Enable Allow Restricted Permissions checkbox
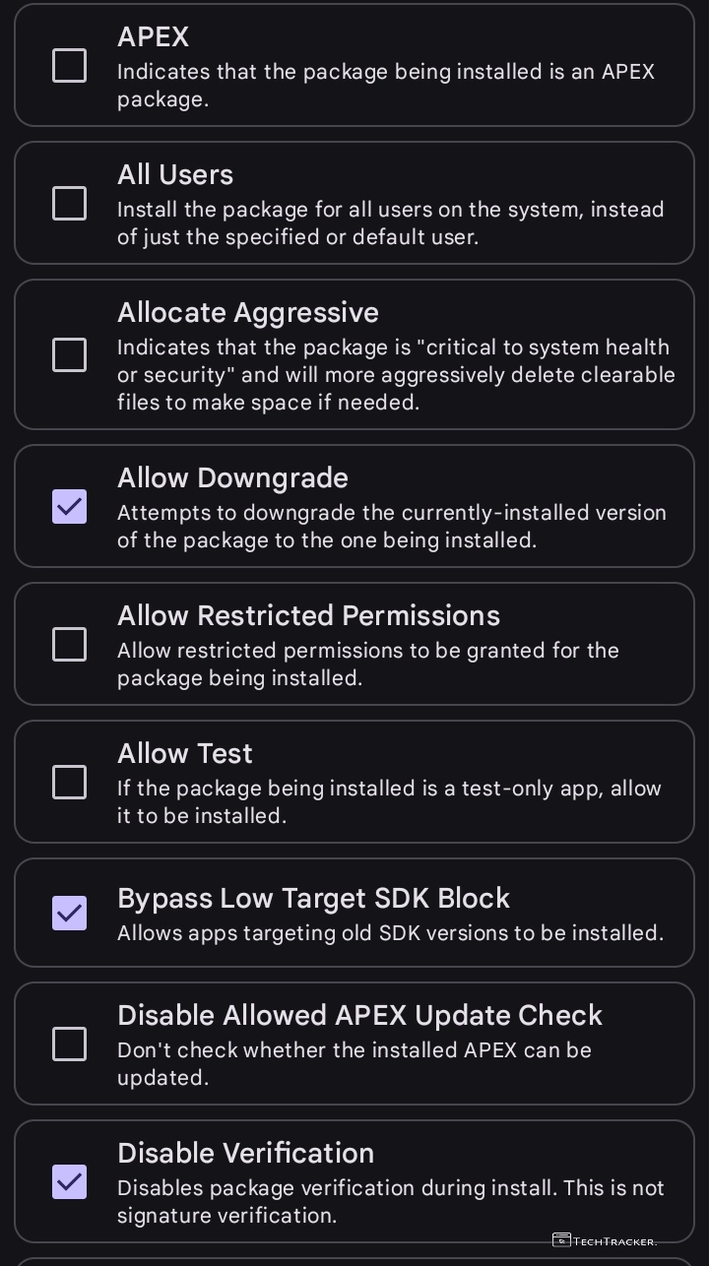Viewport: 709px width, 1266px height. [69, 645]
